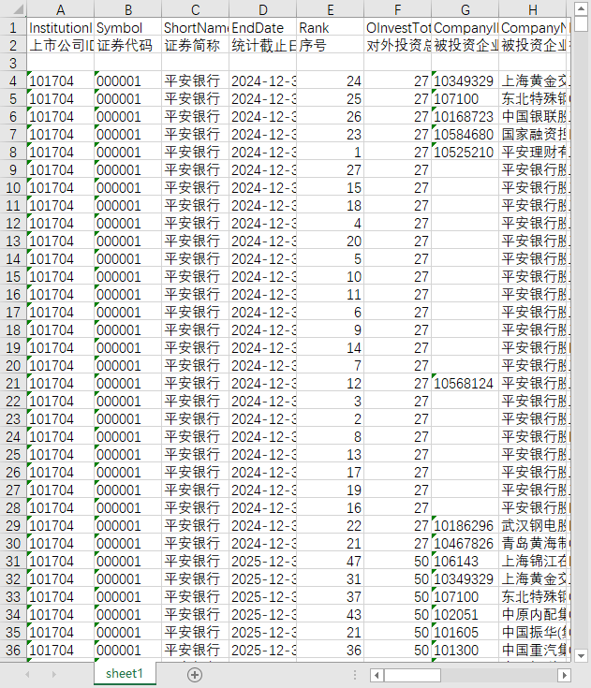Select column D header
Image resolution: width=591 pixels, height=688 pixels.
pyautogui.click(x=262, y=9)
